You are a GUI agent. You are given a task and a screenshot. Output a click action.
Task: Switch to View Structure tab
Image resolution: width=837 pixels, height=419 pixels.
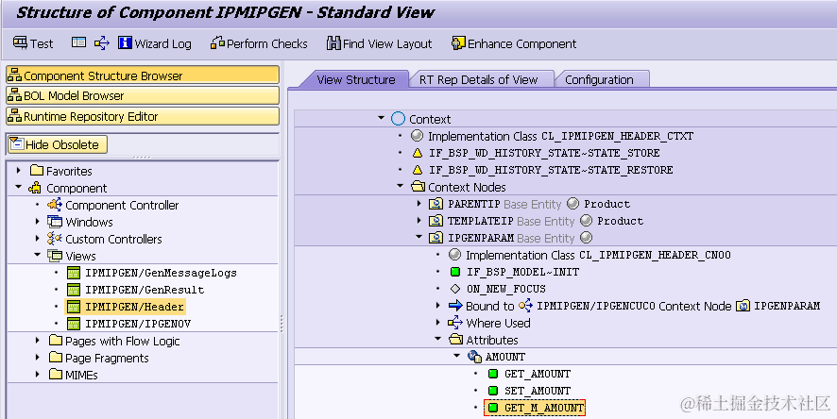pyautogui.click(x=355, y=79)
